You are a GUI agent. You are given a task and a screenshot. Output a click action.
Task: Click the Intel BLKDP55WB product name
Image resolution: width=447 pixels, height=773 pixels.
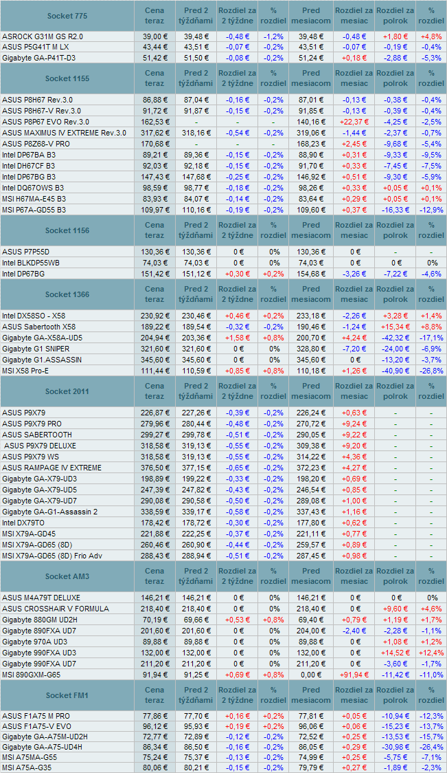pos(30,263)
